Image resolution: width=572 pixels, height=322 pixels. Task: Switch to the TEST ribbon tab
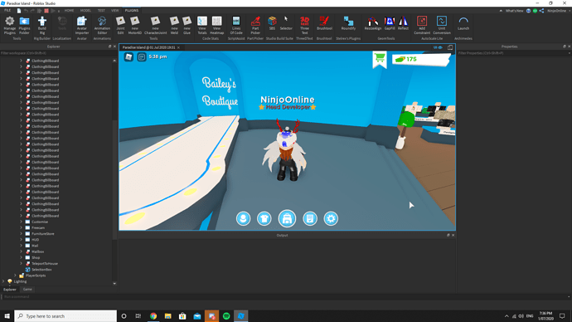101,11
